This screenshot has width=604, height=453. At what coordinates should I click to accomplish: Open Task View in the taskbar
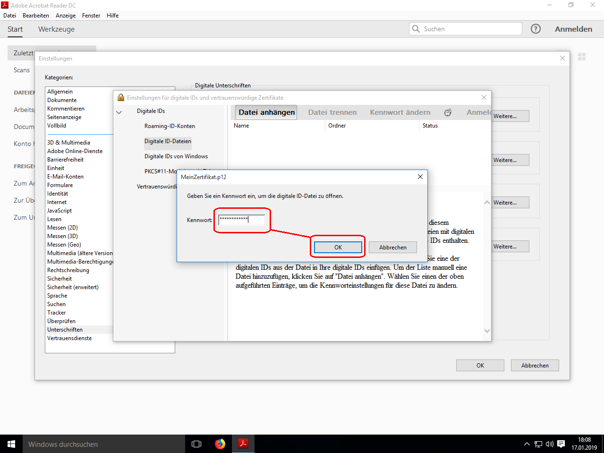click(x=196, y=444)
